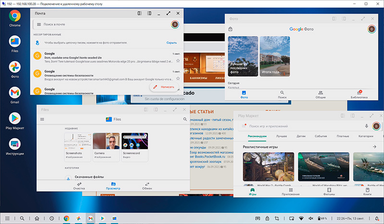This screenshot has height=224, width=384.
Task: Expand Реалистичные игры section with arrow
Action: [x=374, y=147]
